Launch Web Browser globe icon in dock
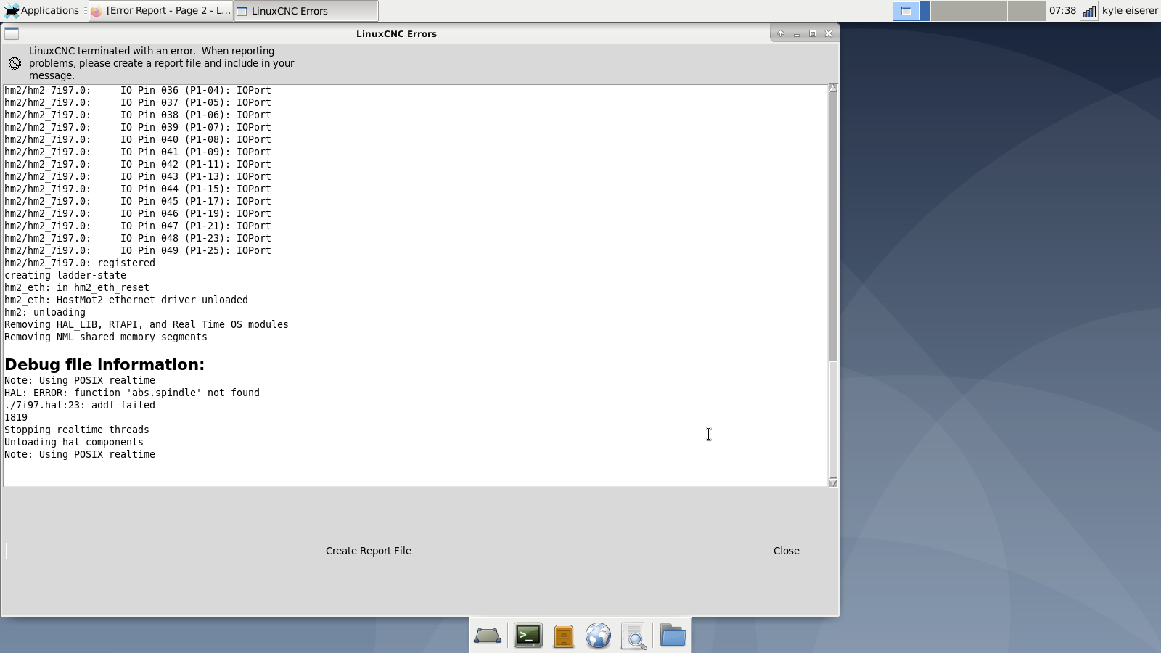The image size is (1161, 653). pos(599,636)
